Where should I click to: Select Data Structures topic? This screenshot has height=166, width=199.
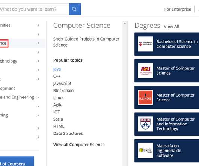(x=68, y=133)
